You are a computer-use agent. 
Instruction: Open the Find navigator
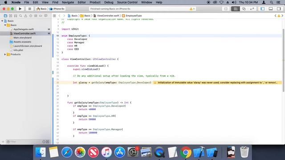[20, 16]
